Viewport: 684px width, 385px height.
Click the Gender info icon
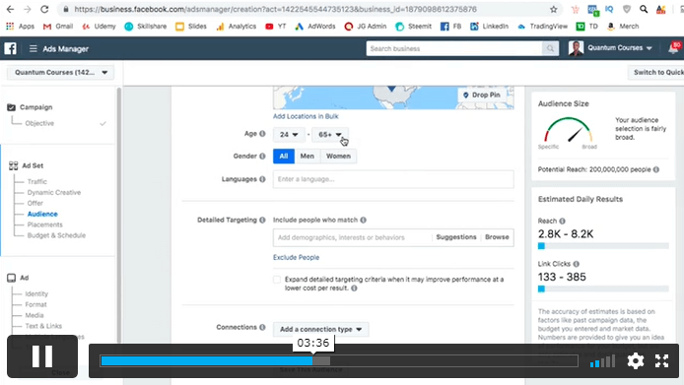(x=262, y=157)
